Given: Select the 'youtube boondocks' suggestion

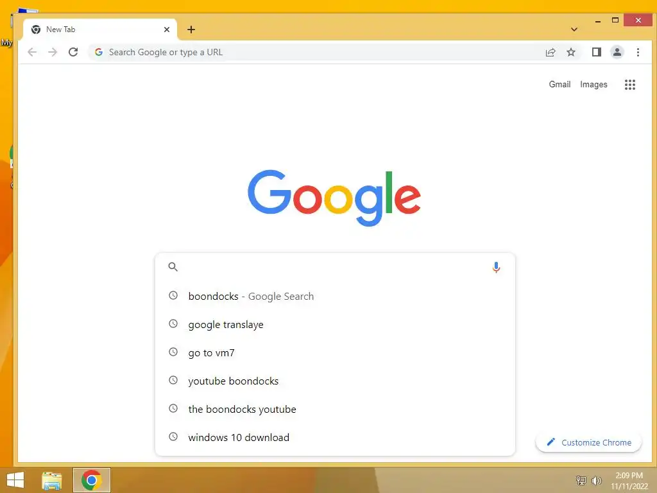Looking at the screenshot, I should tap(335, 381).
